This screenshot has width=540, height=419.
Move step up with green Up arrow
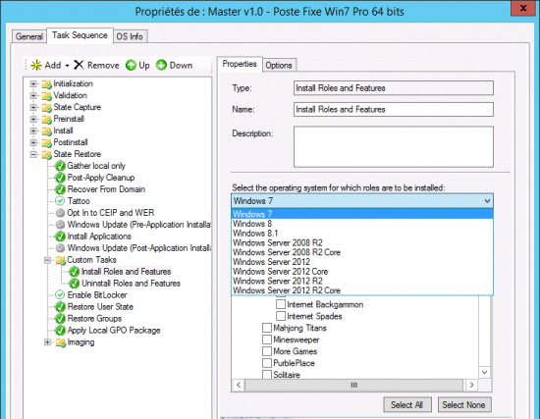(x=131, y=65)
